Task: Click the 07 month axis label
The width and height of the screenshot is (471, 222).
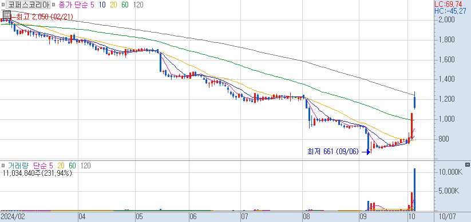Action: point(245,216)
